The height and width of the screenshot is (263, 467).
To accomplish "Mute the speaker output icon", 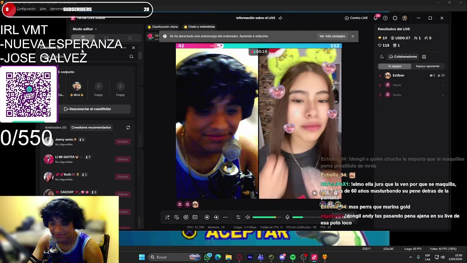I will [248, 217].
